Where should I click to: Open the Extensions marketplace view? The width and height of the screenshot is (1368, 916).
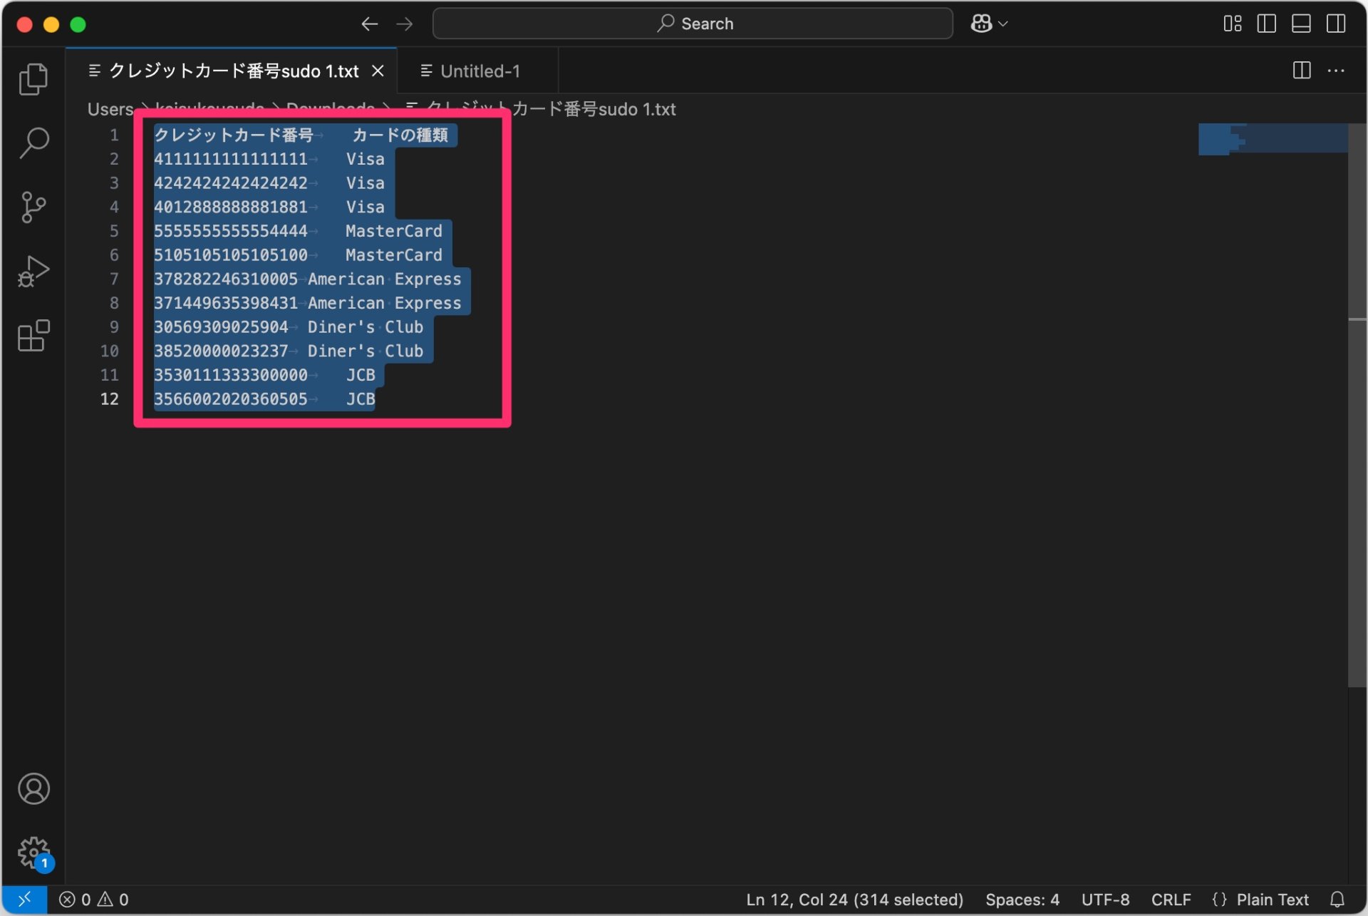(33, 335)
